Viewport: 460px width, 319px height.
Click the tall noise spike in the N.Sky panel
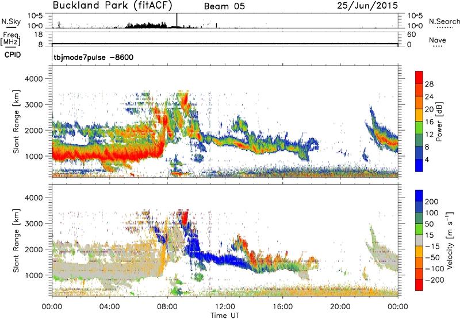pos(177,20)
